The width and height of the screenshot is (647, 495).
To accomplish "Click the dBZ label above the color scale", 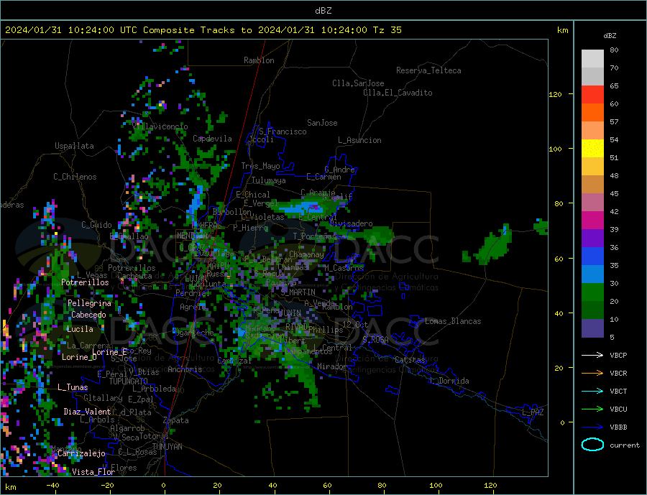I will pos(610,36).
